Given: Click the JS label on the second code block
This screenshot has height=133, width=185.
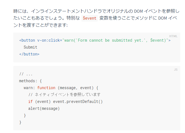Looking at the screenshot, I should click(176, 70).
